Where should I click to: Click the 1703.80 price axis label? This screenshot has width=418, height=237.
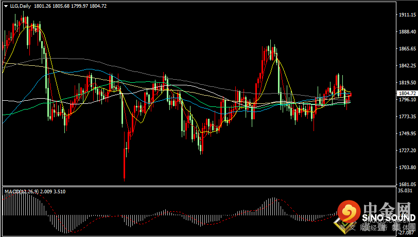click(x=407, y=168)
